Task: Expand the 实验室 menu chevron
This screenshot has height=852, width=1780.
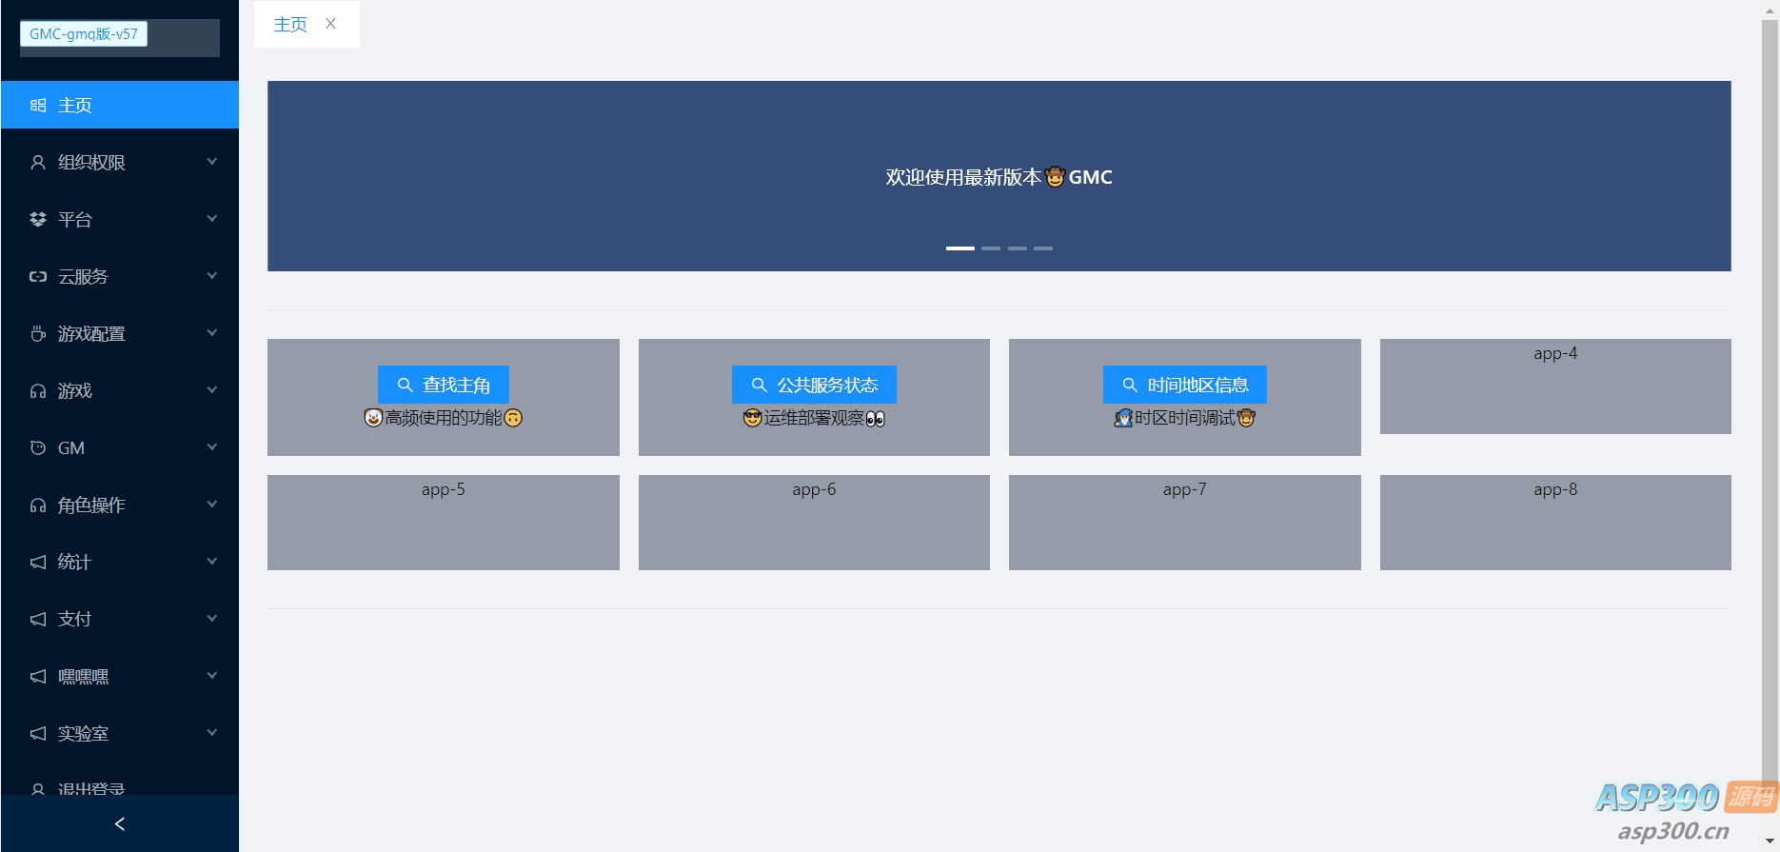Action: (x=212, y=733)
